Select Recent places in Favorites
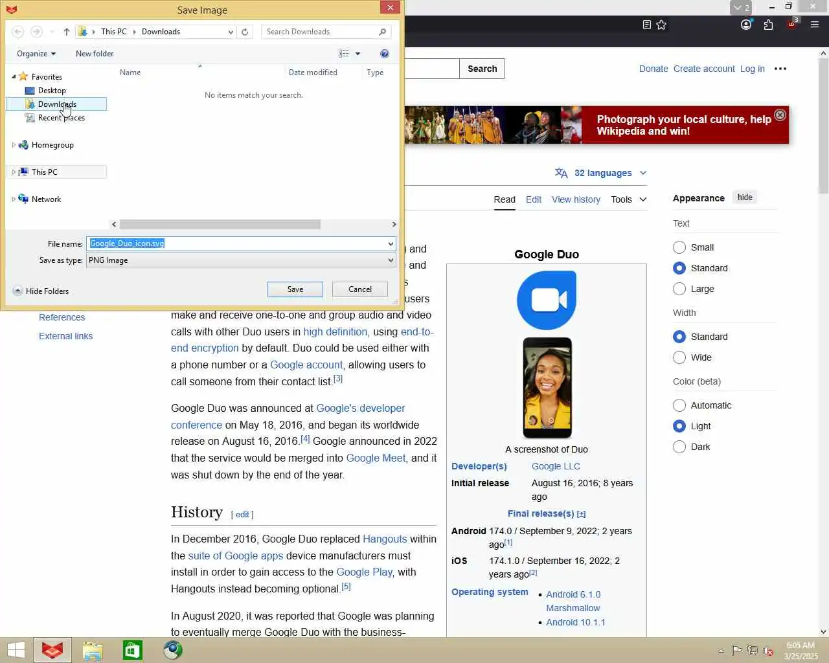Viewport: 829px width, 663px height. point(61,118)
